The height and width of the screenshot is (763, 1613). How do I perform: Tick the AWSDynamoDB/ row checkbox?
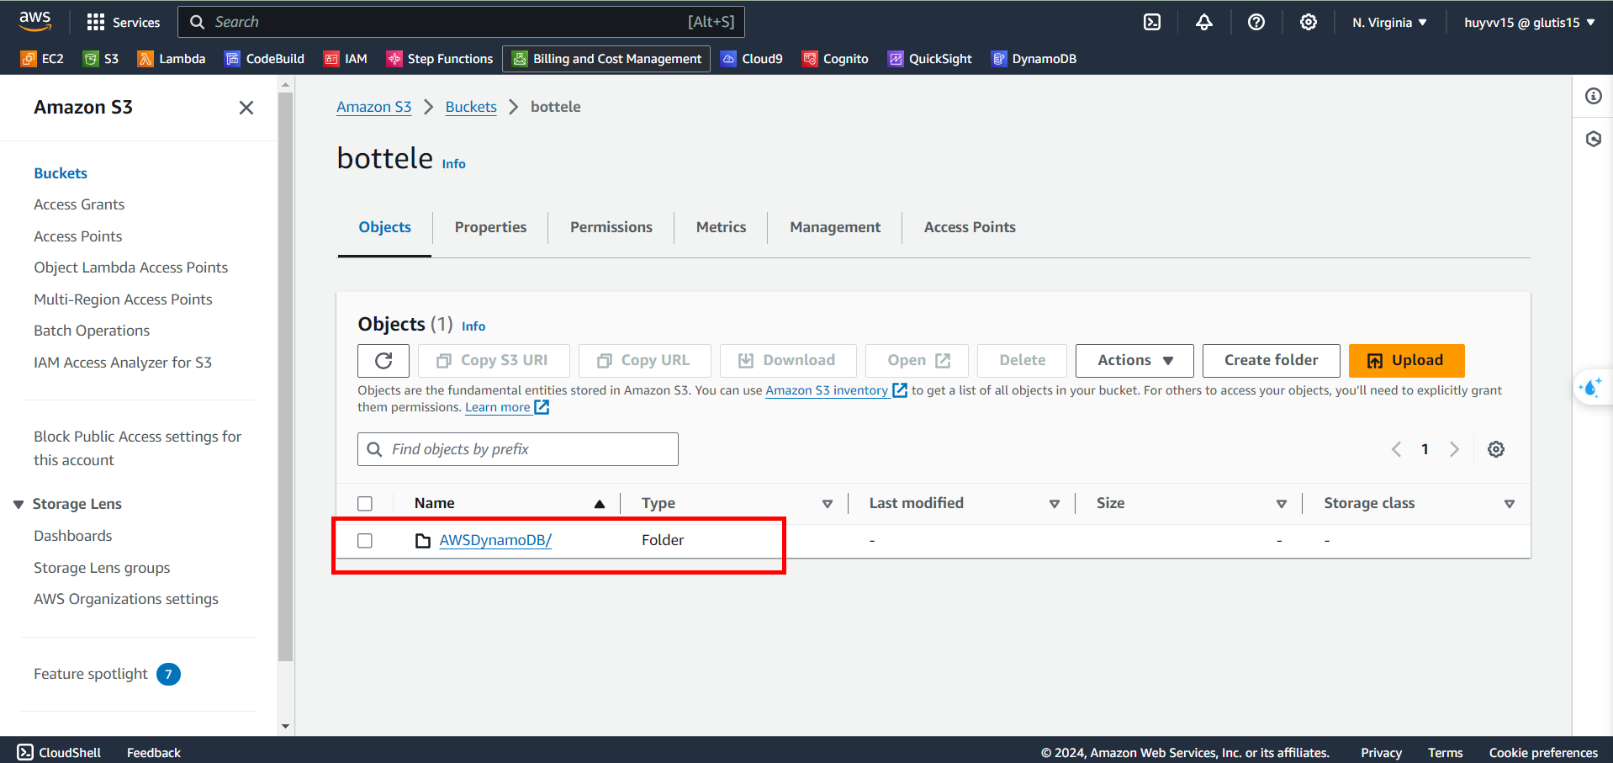click(365, 541)
